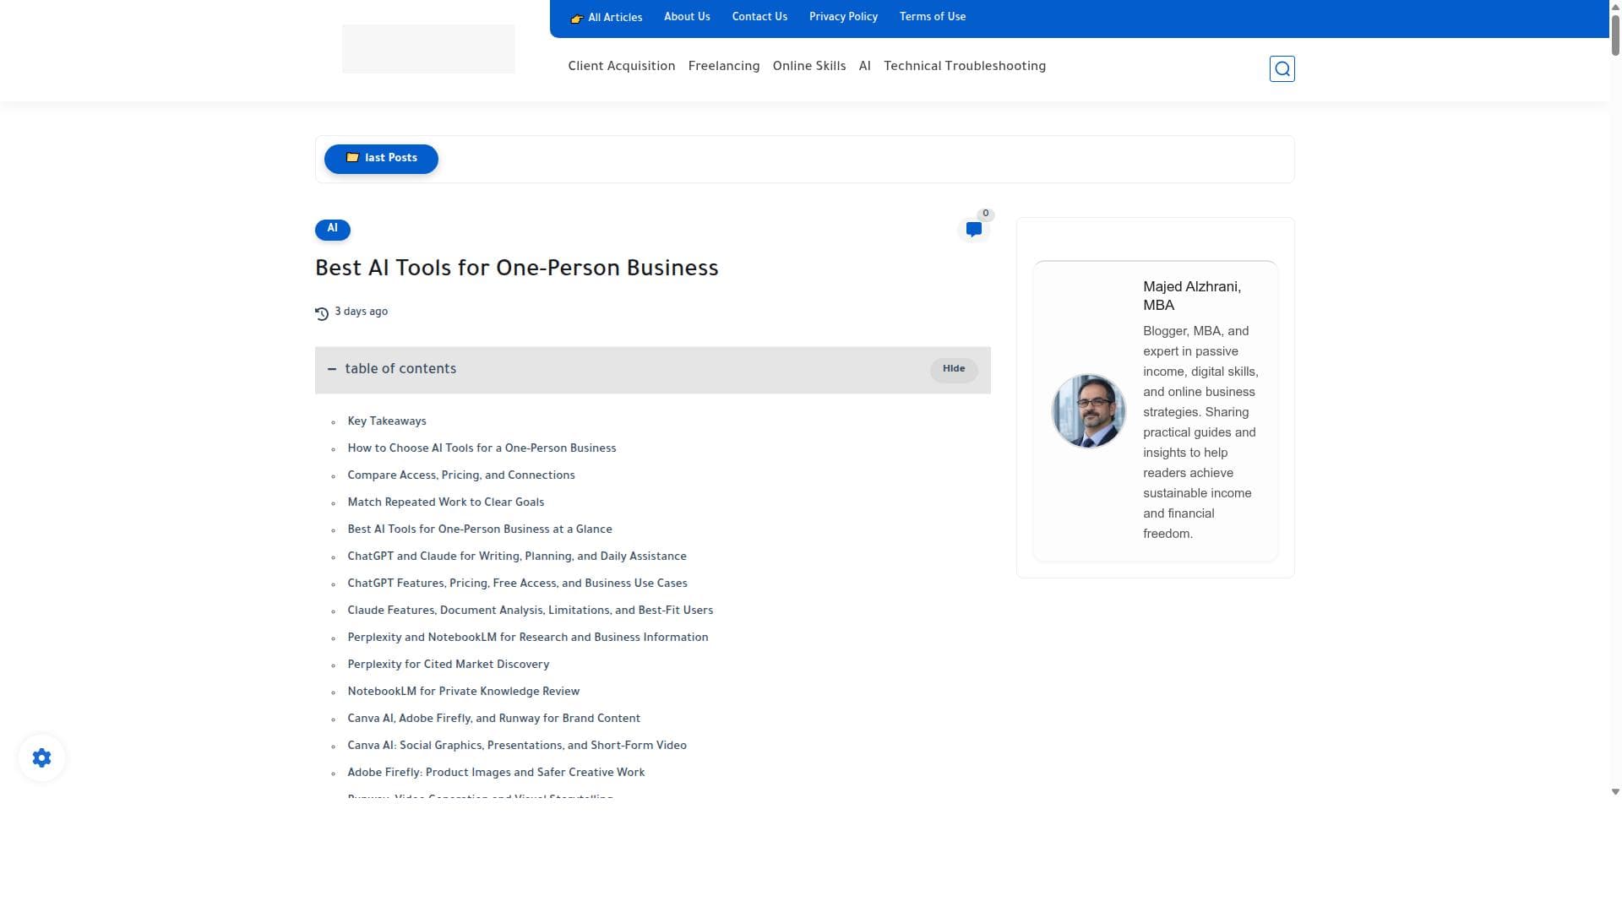Open Perplexity for Cited Market Discovery

[x=449, y=665]
